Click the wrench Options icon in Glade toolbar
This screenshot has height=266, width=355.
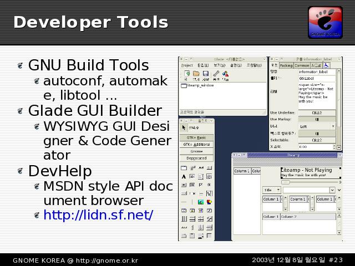(216, 74)
